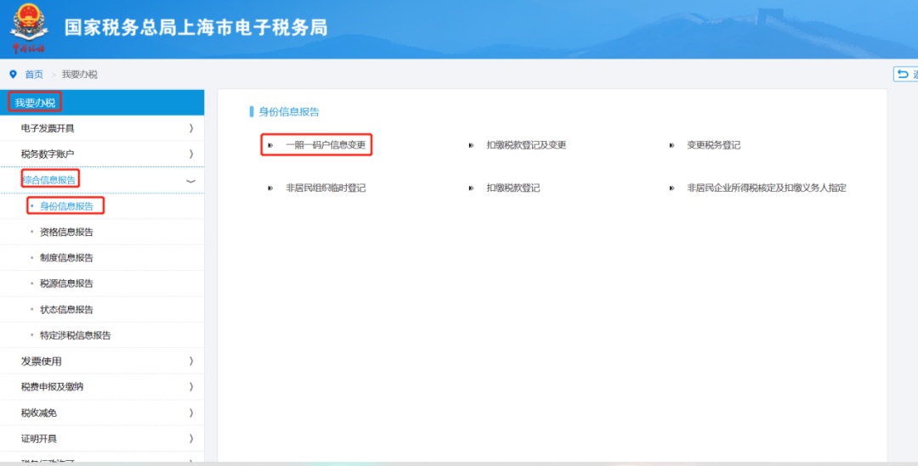
Task: Click arrow icon beside 一照一码户信息变更
Action: (x=270, y=145)
